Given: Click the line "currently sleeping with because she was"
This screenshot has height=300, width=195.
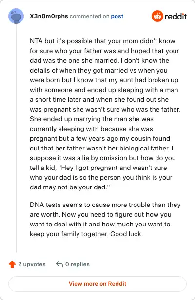Looking at the screenshot, I should (91, 129).
